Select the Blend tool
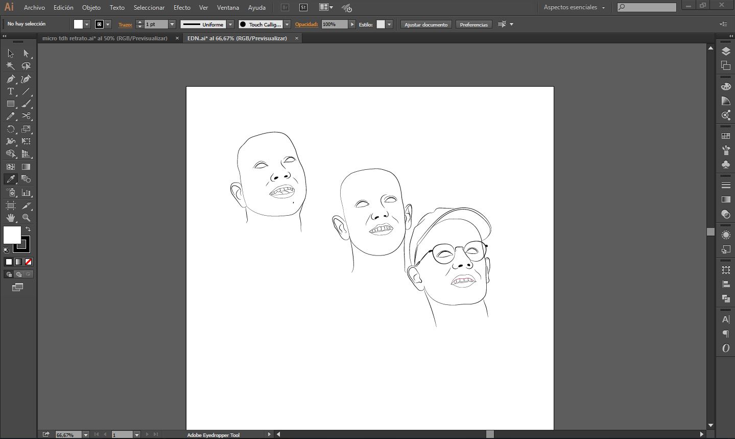Screen dimensions: 735x439 [26, 179]
